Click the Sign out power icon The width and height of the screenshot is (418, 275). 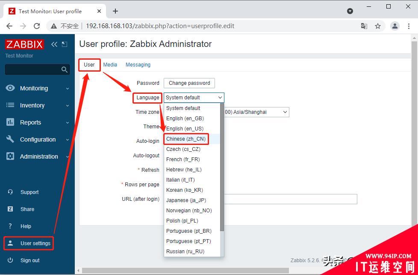click(10, 260)
